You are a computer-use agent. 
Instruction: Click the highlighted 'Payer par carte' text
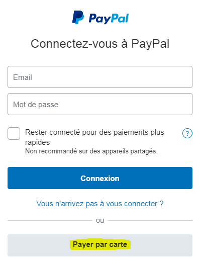click(x=100, y=244)
